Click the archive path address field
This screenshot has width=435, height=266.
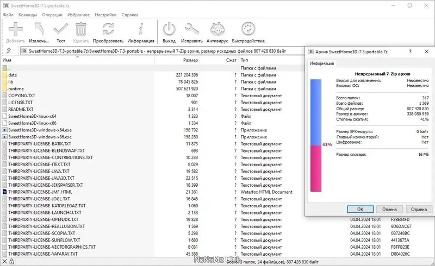coord(162,51)
